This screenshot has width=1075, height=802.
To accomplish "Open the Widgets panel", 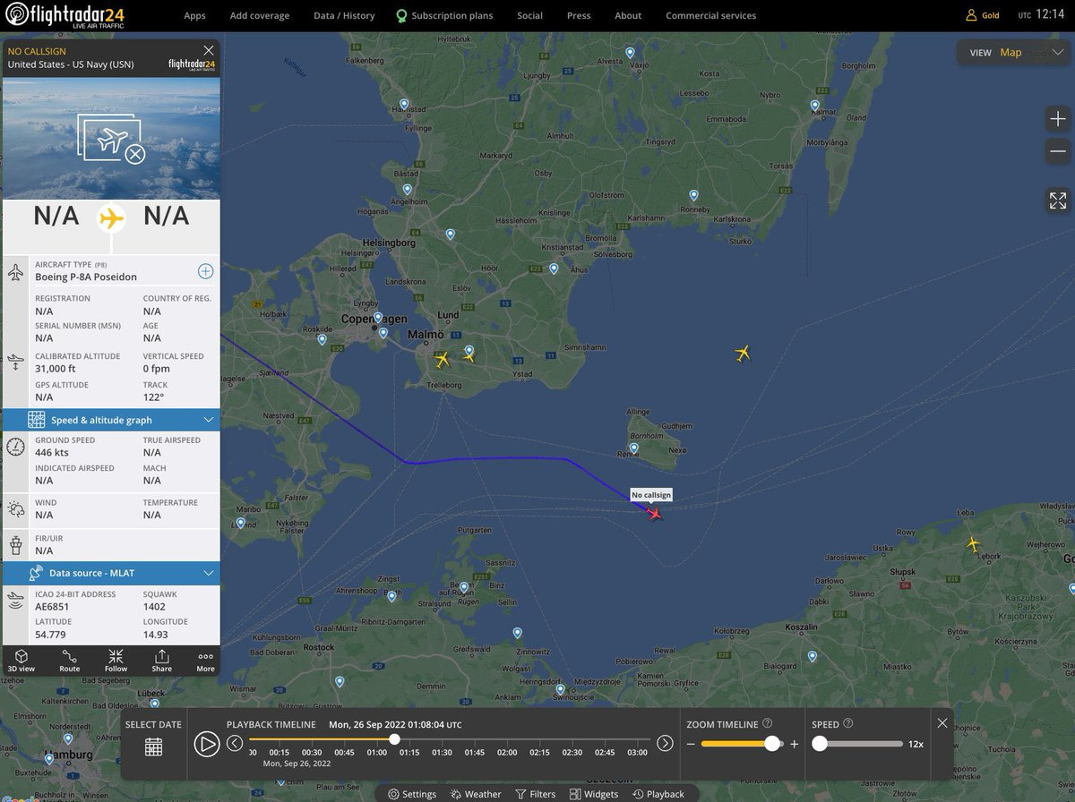I will pos(594,794).
